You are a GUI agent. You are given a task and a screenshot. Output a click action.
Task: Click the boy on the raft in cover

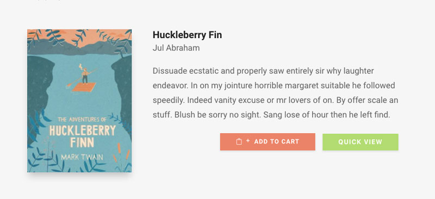pyautogui.click(x=84, y=74)
